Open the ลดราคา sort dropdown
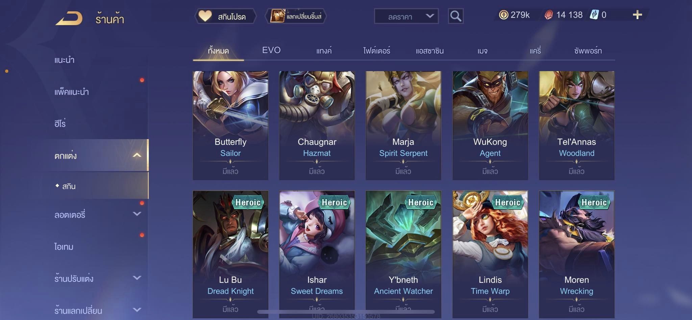This screenshot has height=320, width=692. click(x=406, y=16)
